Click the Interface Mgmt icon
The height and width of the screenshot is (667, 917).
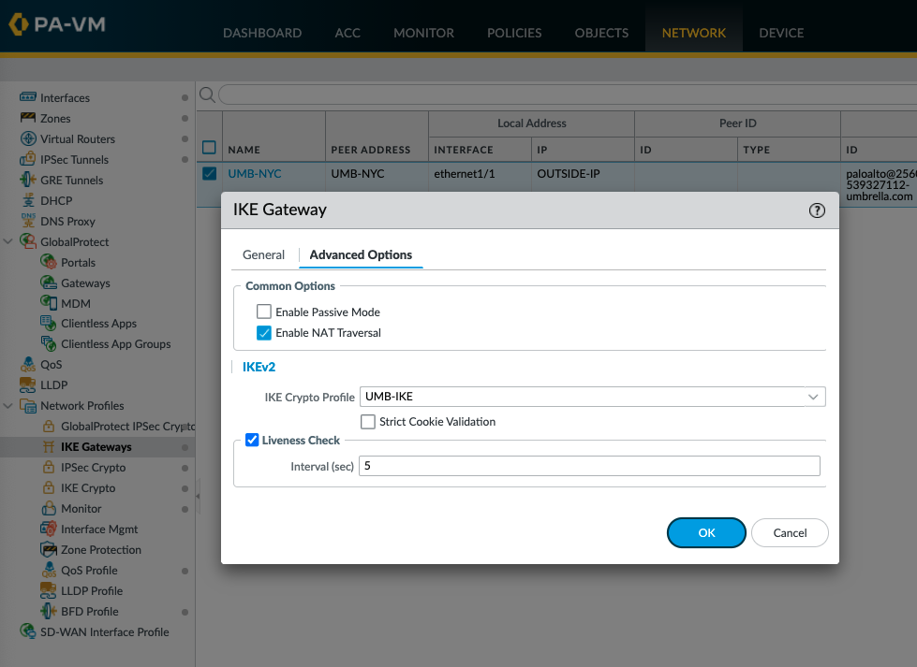click(49, 529)
